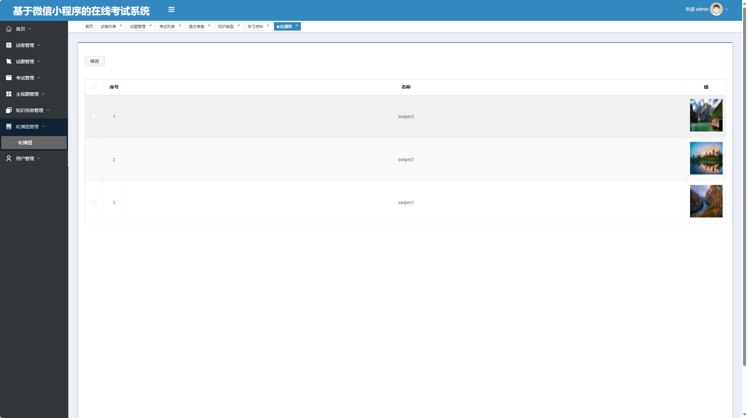This screenshot has width=747, height=418.
Task: Click the 知识信息管理 copy icon
Action: tap(9, 110)
